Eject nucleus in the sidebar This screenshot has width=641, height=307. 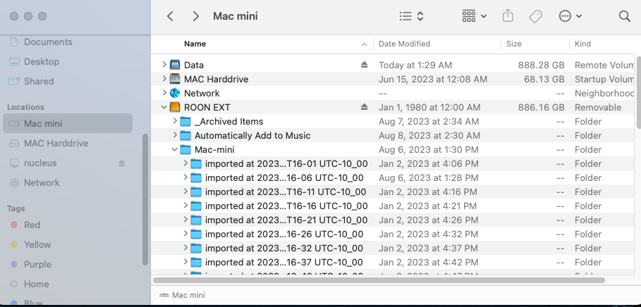122,163
